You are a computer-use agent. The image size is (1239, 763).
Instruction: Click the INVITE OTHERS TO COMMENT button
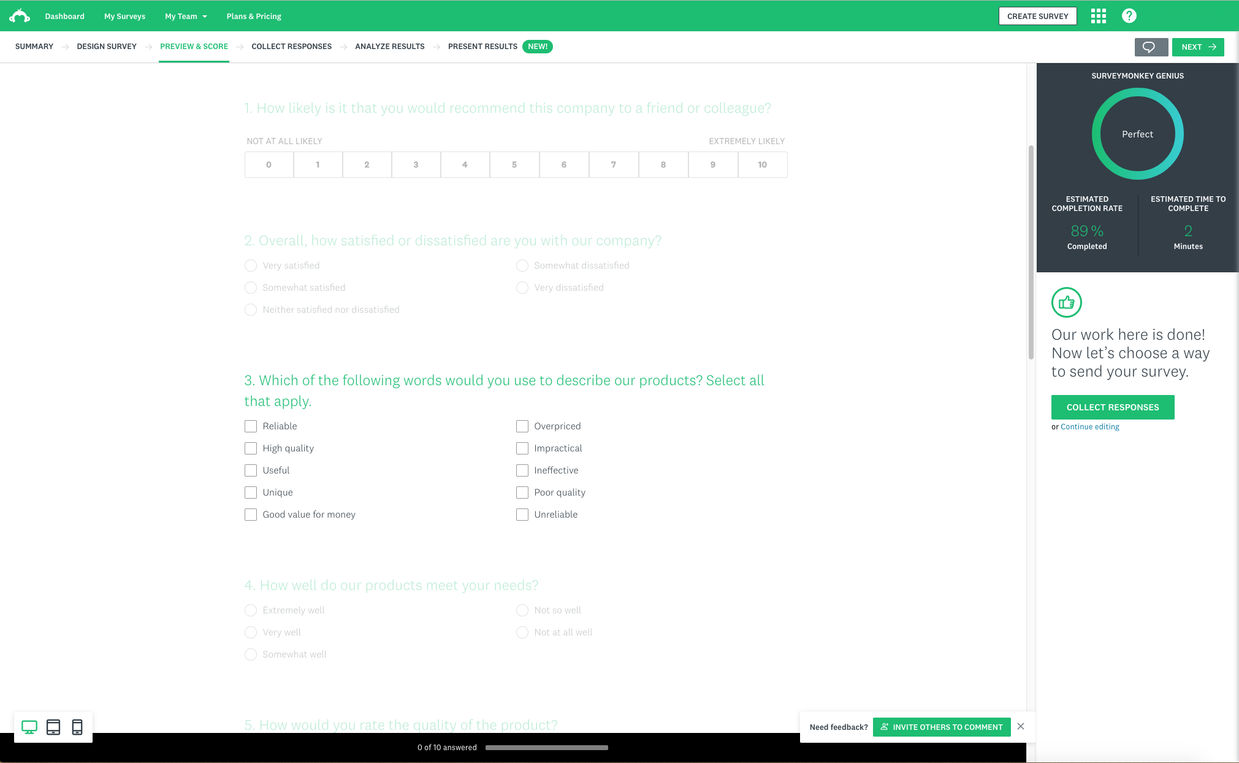pos(942,727)
